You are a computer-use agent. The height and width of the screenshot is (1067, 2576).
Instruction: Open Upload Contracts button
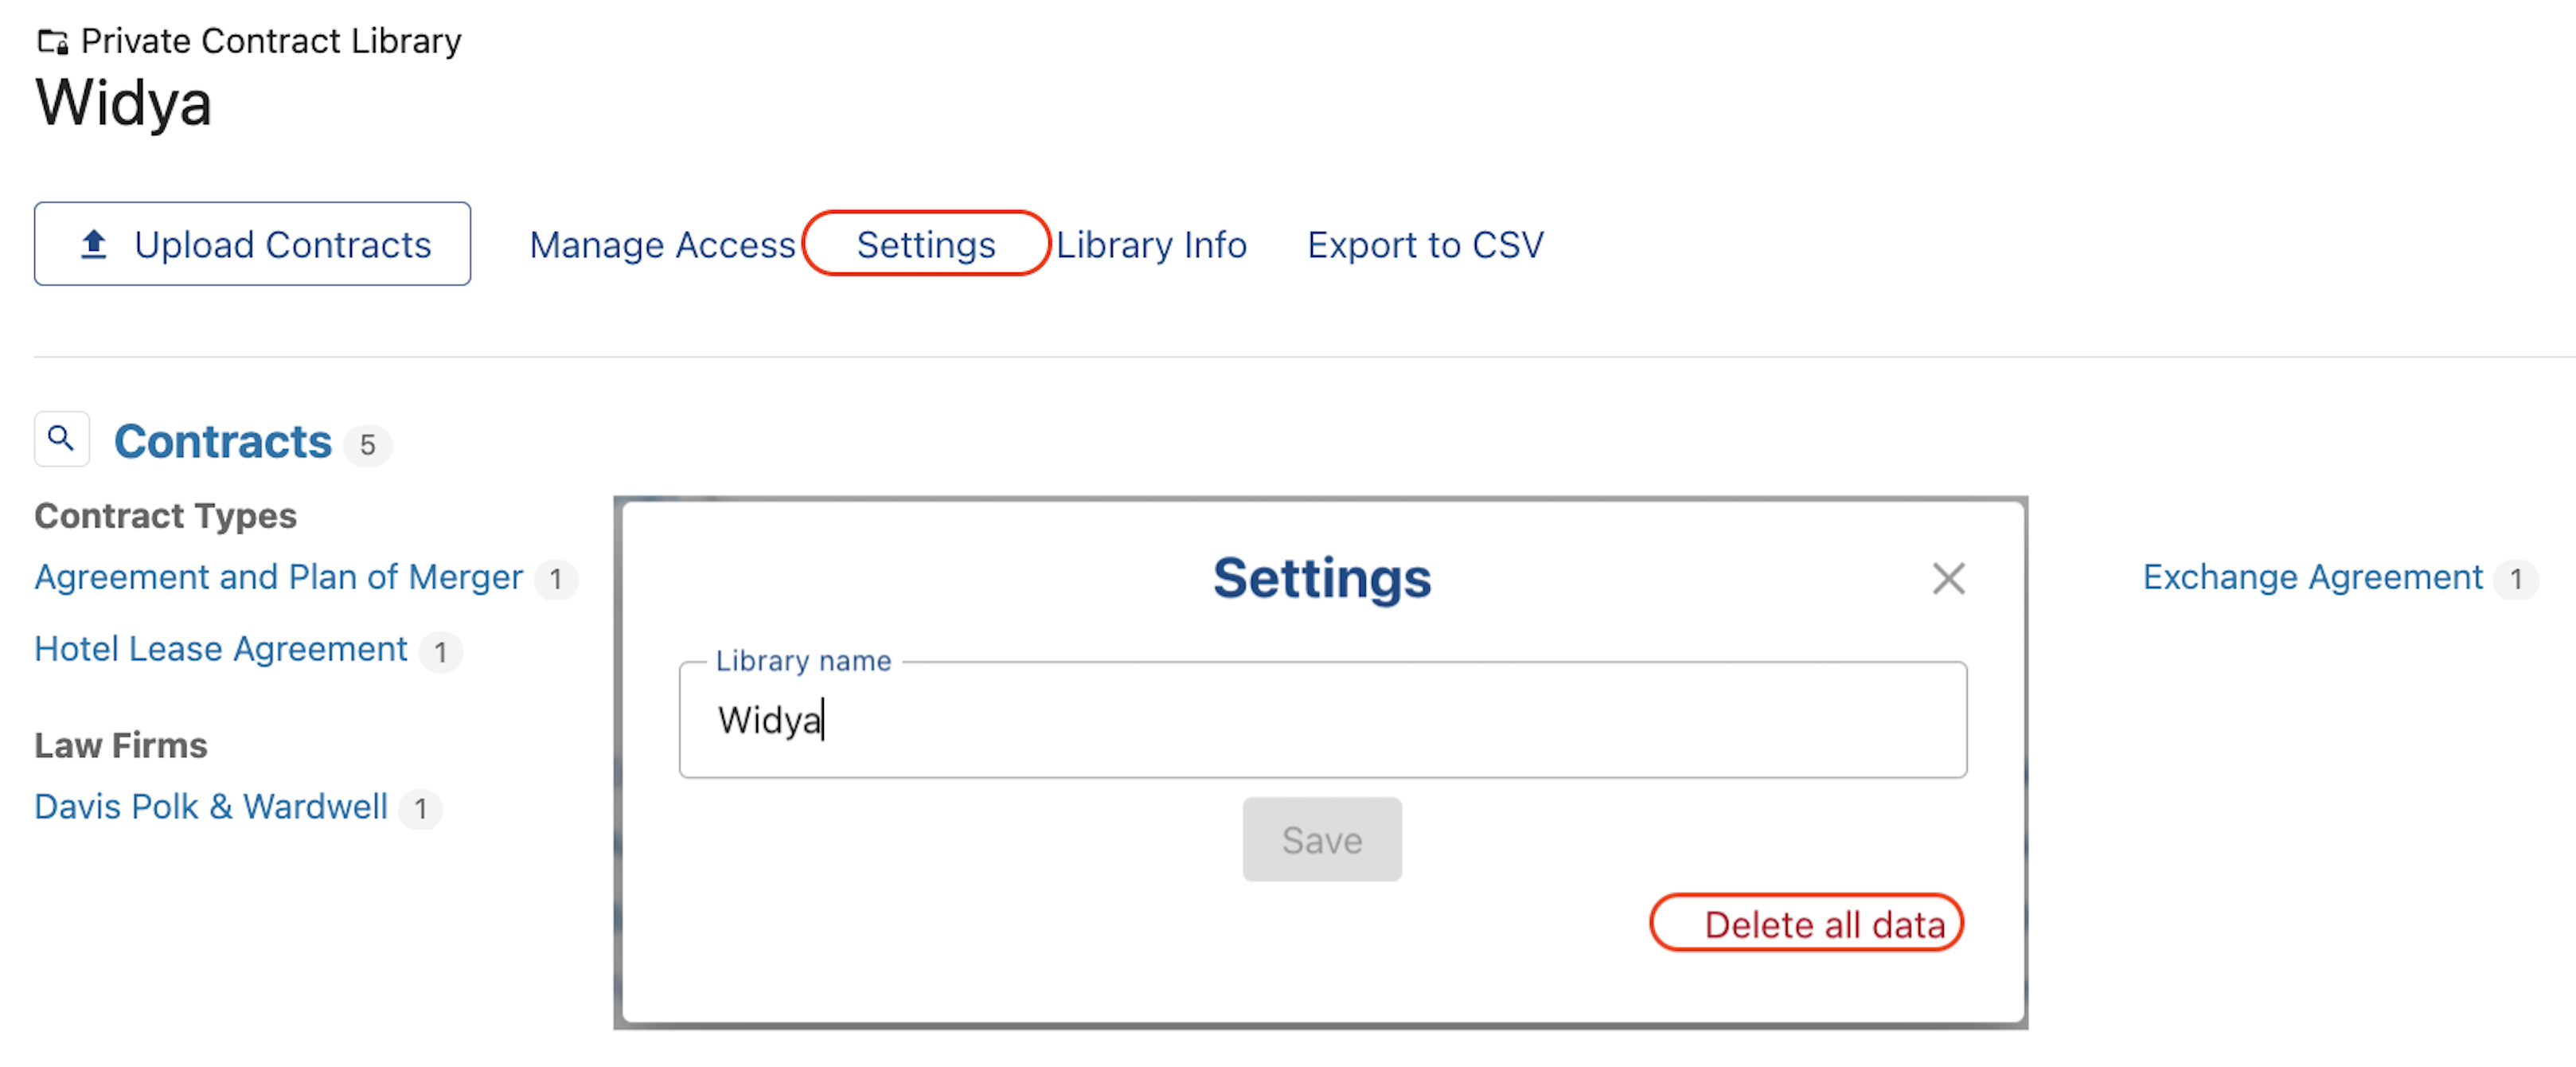tap(252, 244)
